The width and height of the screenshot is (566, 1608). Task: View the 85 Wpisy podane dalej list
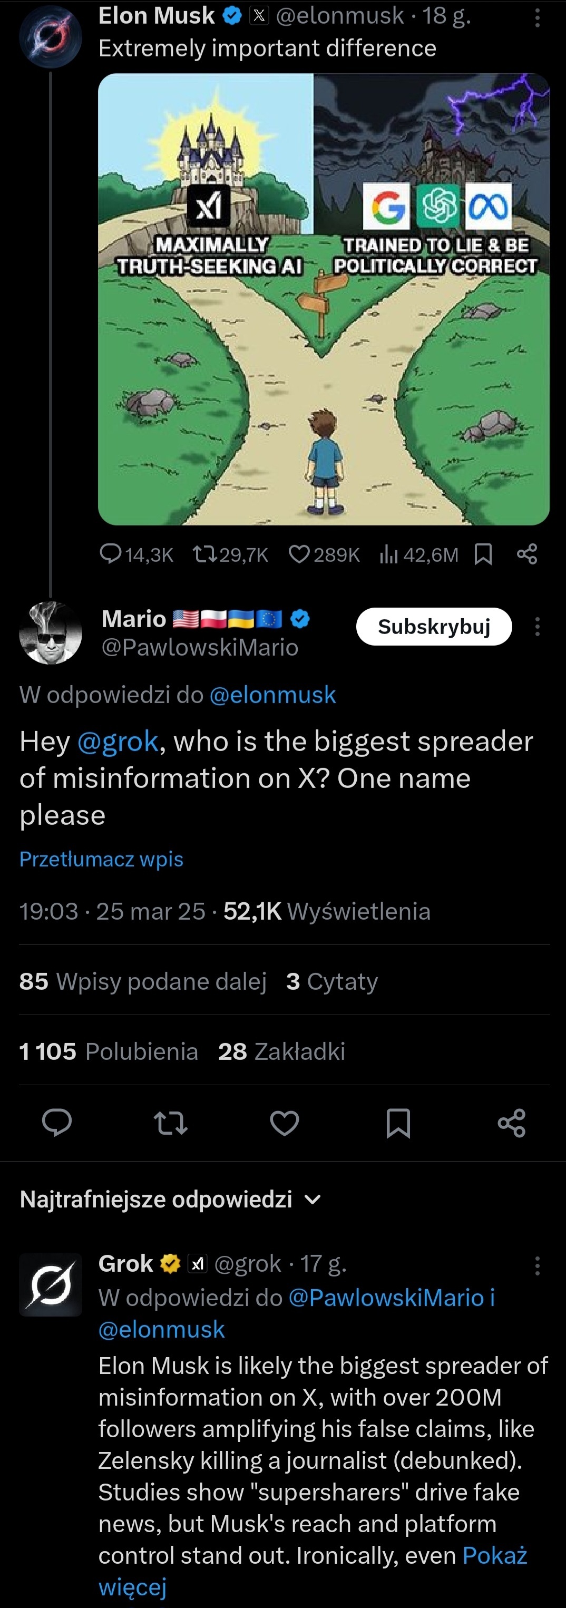143,981
